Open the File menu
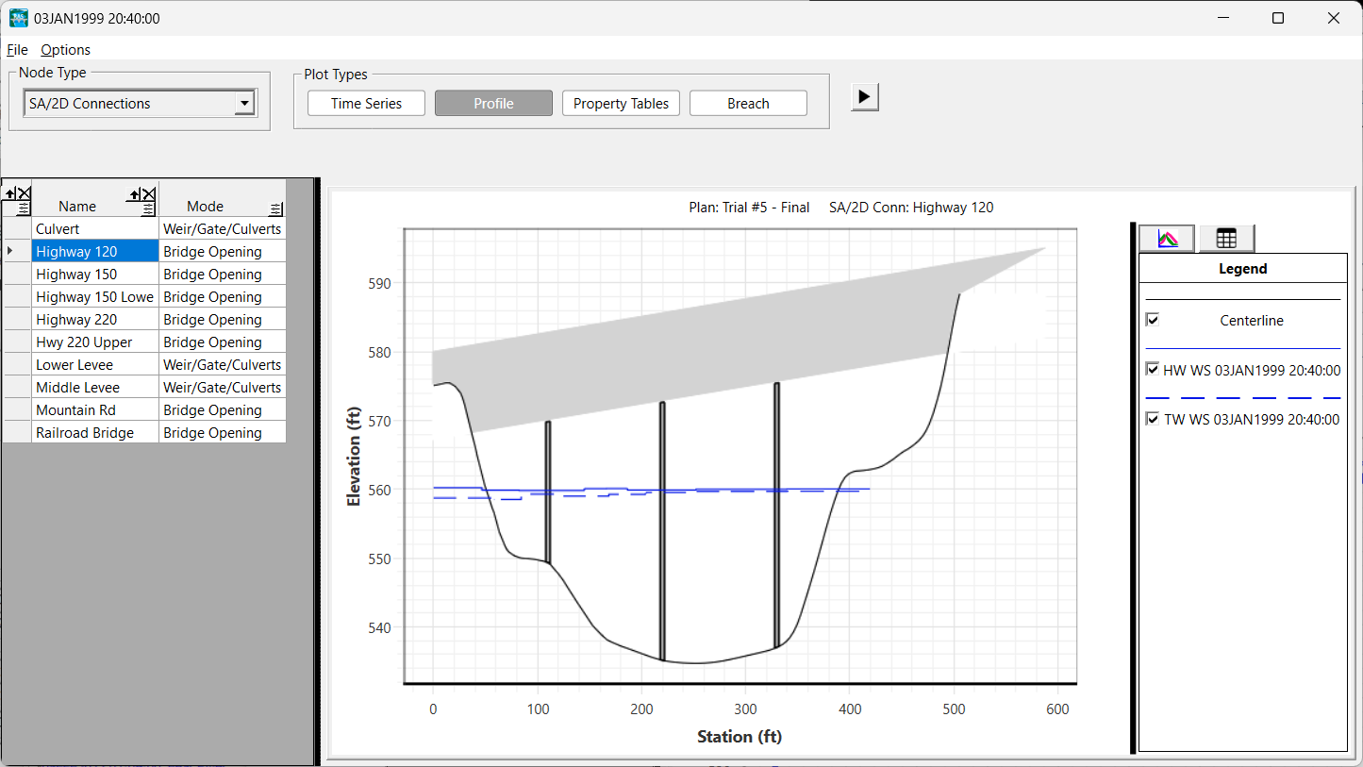Viewport: 1363px width, 767px height. coord(17,50)
